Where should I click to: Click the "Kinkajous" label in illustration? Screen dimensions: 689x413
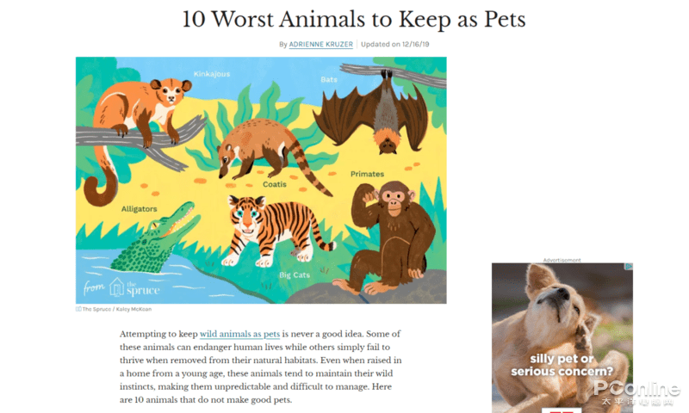212,74
